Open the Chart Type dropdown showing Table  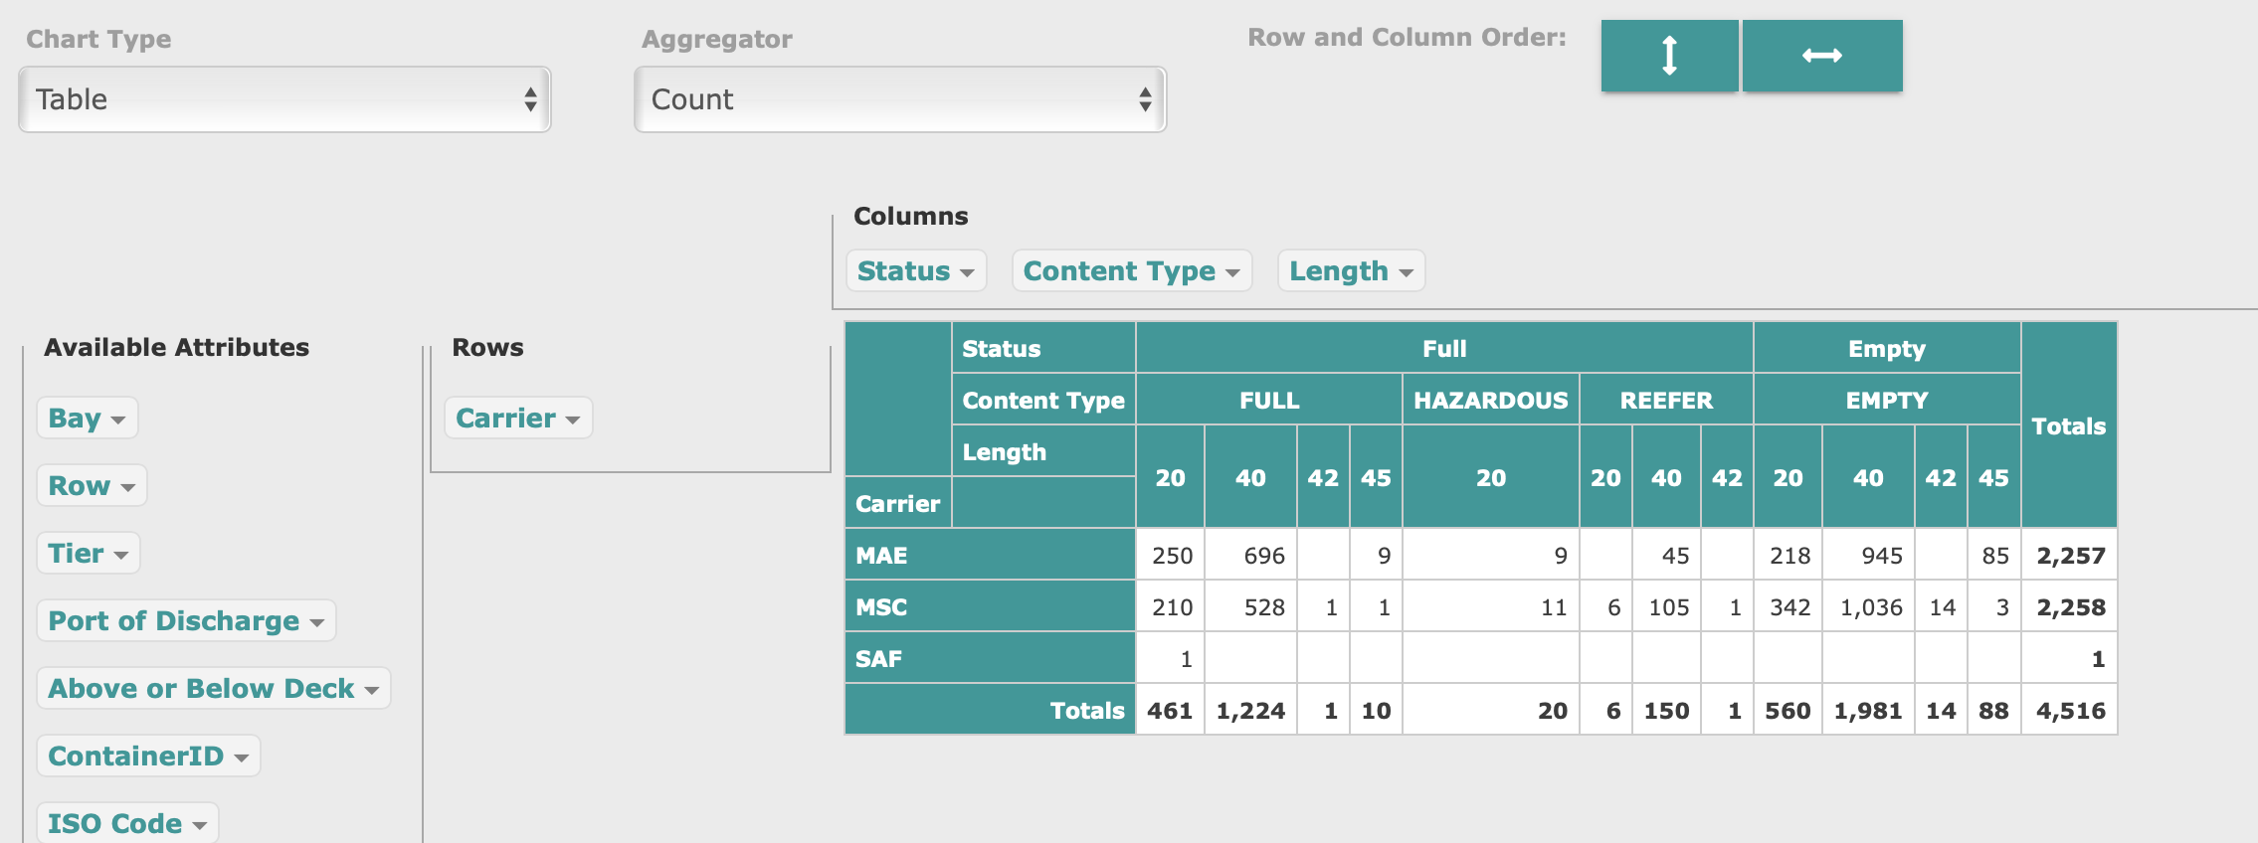(284, 99)
